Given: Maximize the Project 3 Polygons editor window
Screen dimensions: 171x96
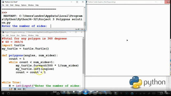Looking at the screenshot, I should click(x=76, y=32).
